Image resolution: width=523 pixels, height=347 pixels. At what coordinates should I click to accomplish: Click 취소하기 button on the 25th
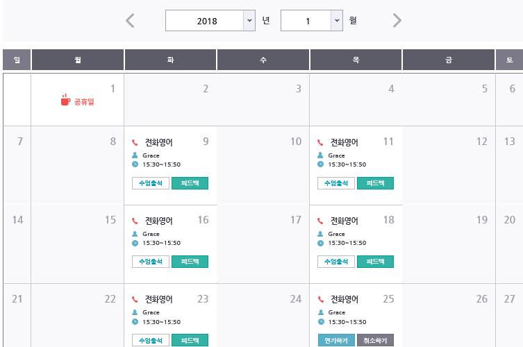click(x=375, y=341)
